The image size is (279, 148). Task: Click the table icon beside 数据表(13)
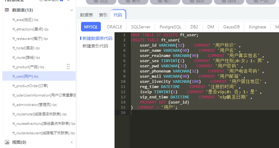tap(7, 10)
